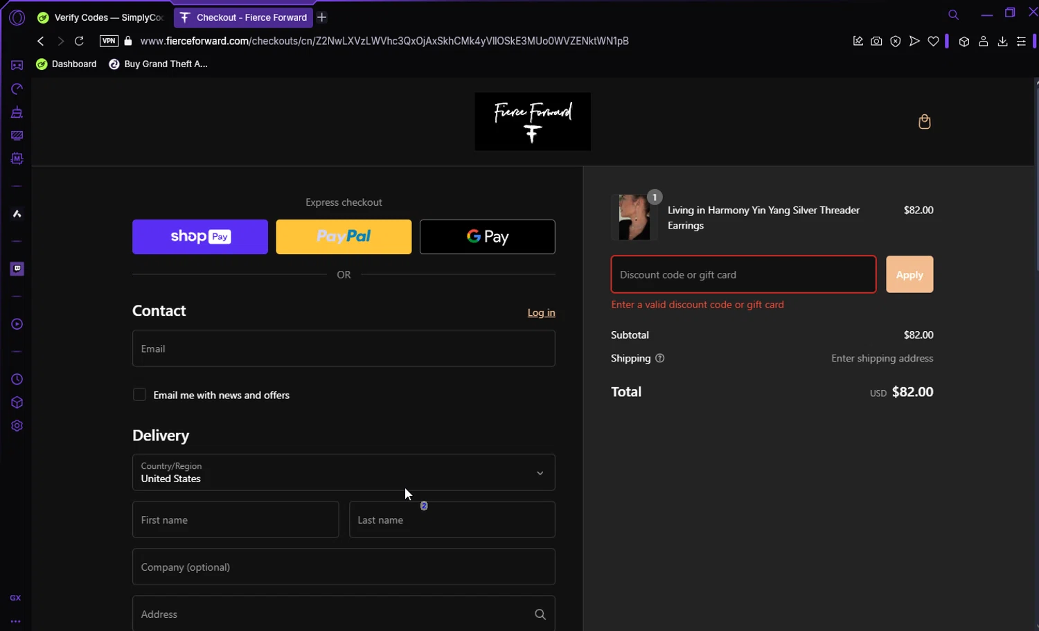Click the Shipping info question icon
Screen dimensions: 1039x631
click(659, 358)
